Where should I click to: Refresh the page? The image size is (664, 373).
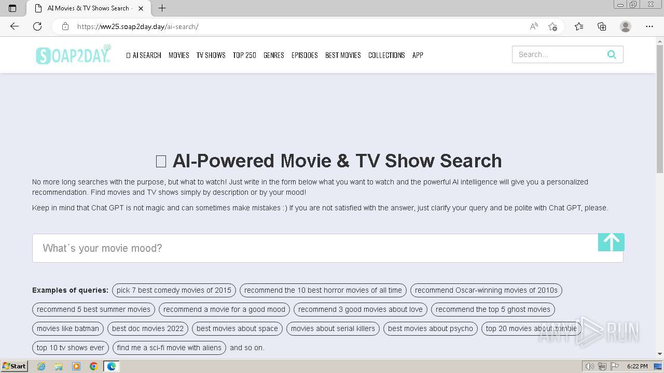[37, 26]
